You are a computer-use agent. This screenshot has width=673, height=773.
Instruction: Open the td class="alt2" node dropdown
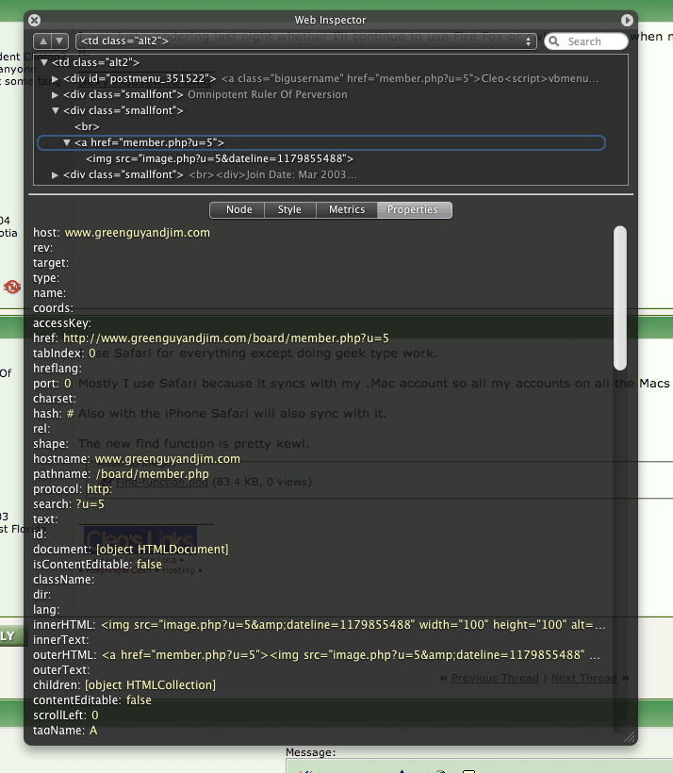[x=306, y=41]
